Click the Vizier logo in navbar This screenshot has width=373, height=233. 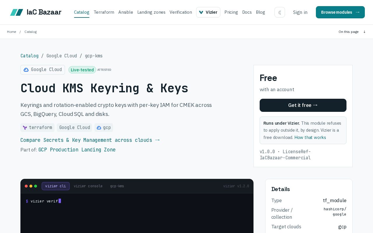coord(201,12)
